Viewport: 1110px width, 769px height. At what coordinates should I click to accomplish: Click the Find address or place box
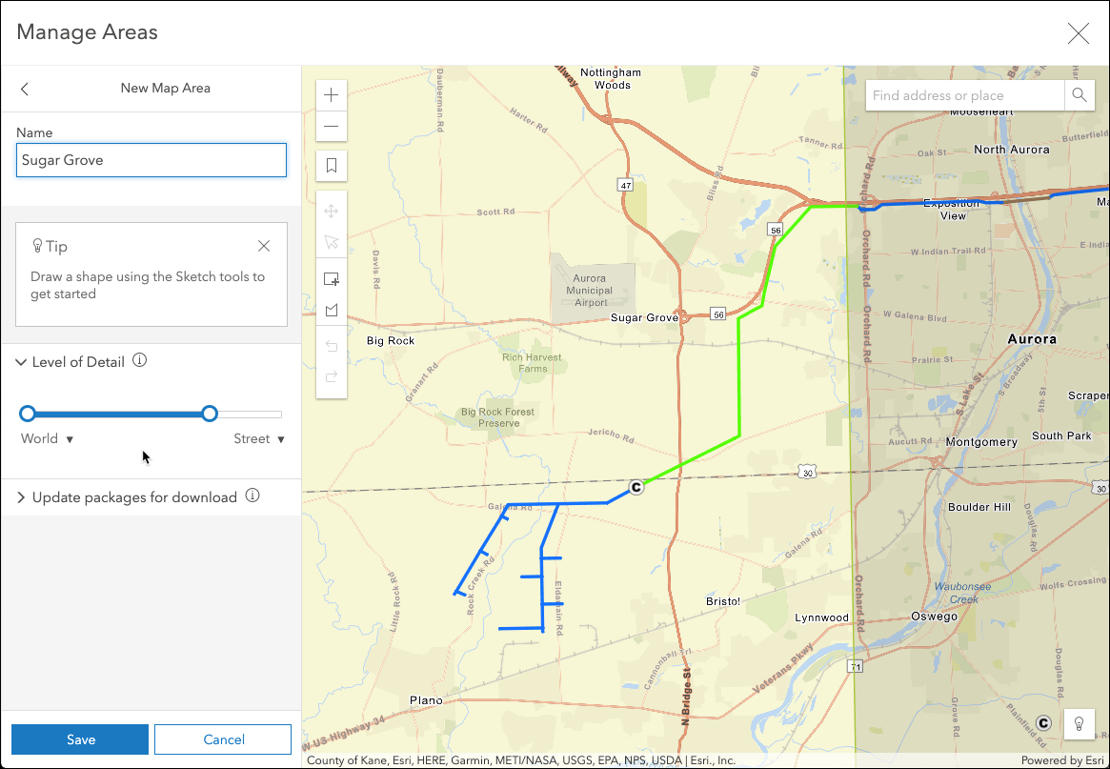(965, 95)
